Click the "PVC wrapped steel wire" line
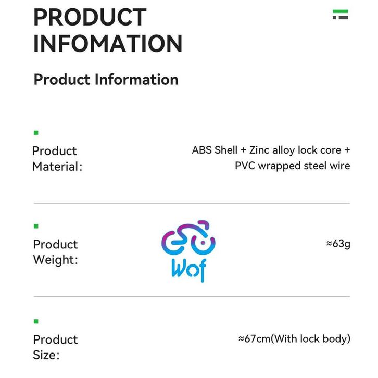Viewport: 378px width, 378px height. (x=292, y=166)
